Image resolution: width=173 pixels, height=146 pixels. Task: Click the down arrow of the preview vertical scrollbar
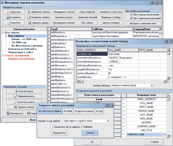tap(168, 78)
